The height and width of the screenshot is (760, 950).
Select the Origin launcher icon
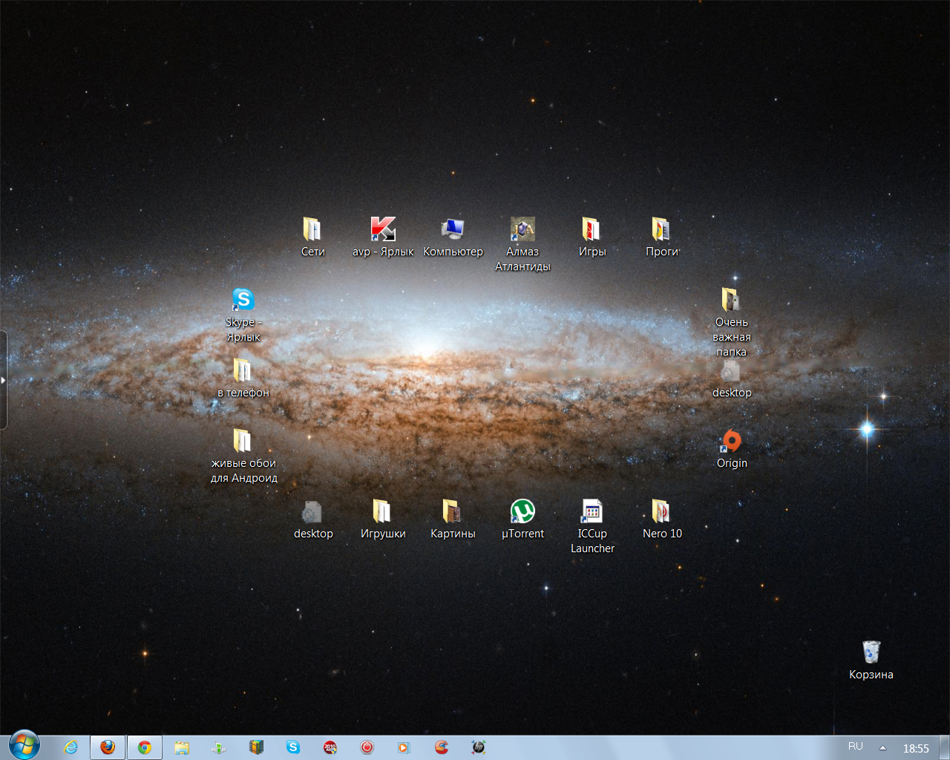click(731, 441)
